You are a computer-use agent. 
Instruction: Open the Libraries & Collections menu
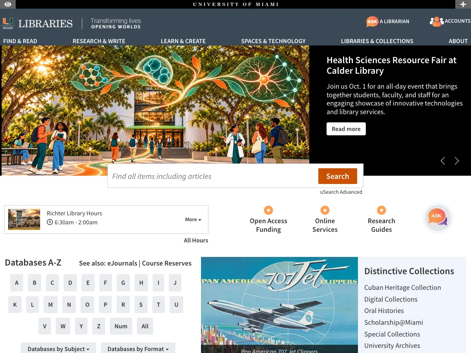point(377,41)
